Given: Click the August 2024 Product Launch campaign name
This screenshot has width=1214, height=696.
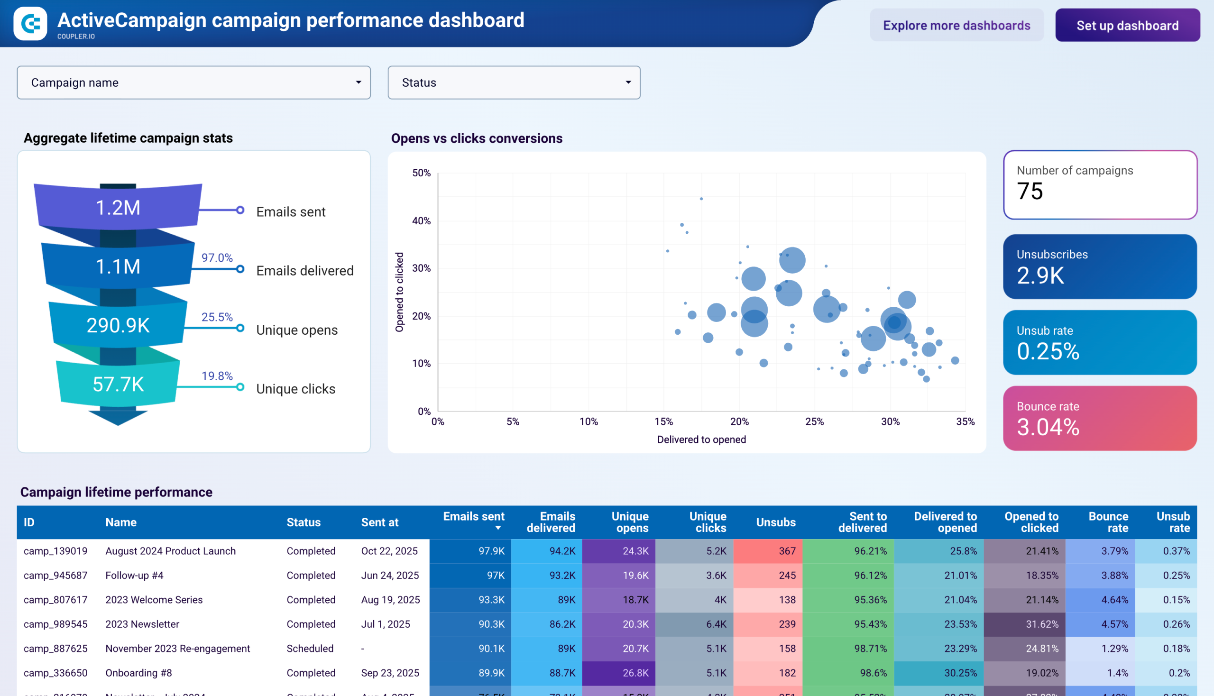Looking at the screenshot, I should [170, 550].
